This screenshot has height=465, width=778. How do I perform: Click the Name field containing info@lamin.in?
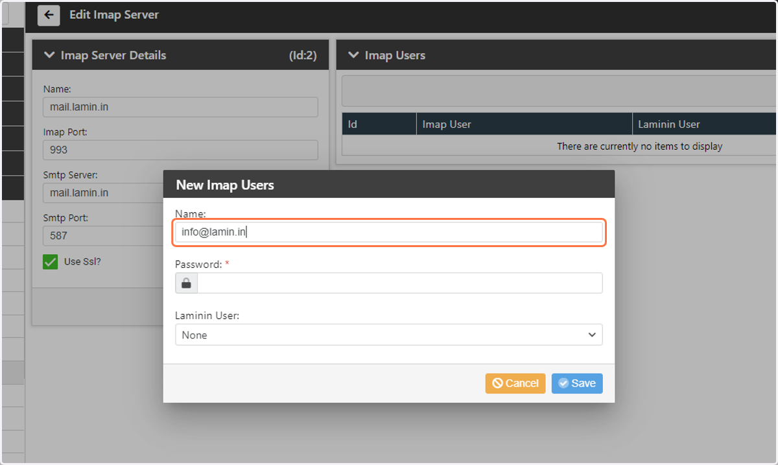[389, 233]
